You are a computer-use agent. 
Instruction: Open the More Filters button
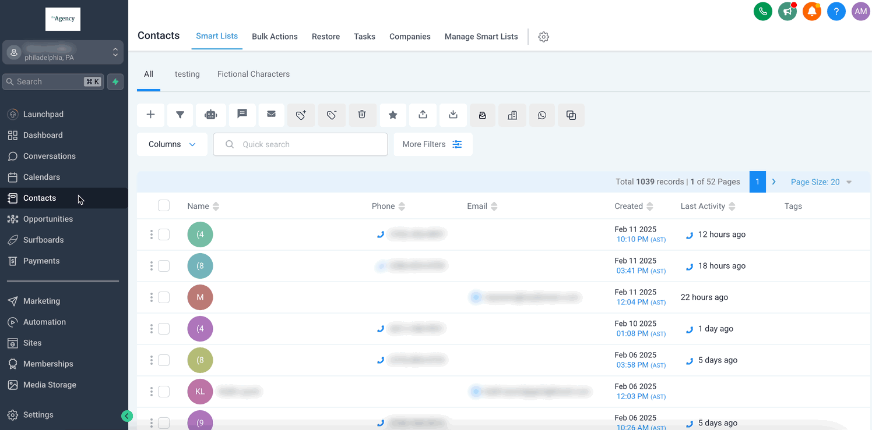pos(433,144)
